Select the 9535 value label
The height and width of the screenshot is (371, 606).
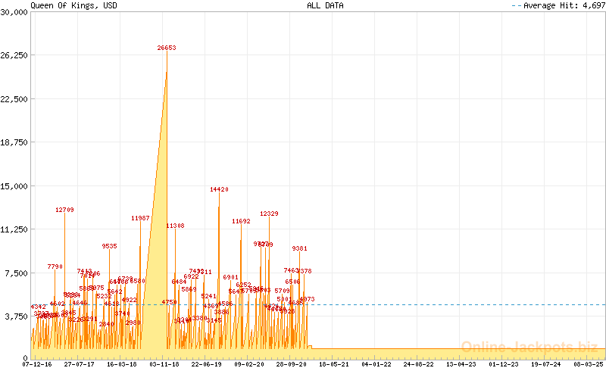(110, 246)
